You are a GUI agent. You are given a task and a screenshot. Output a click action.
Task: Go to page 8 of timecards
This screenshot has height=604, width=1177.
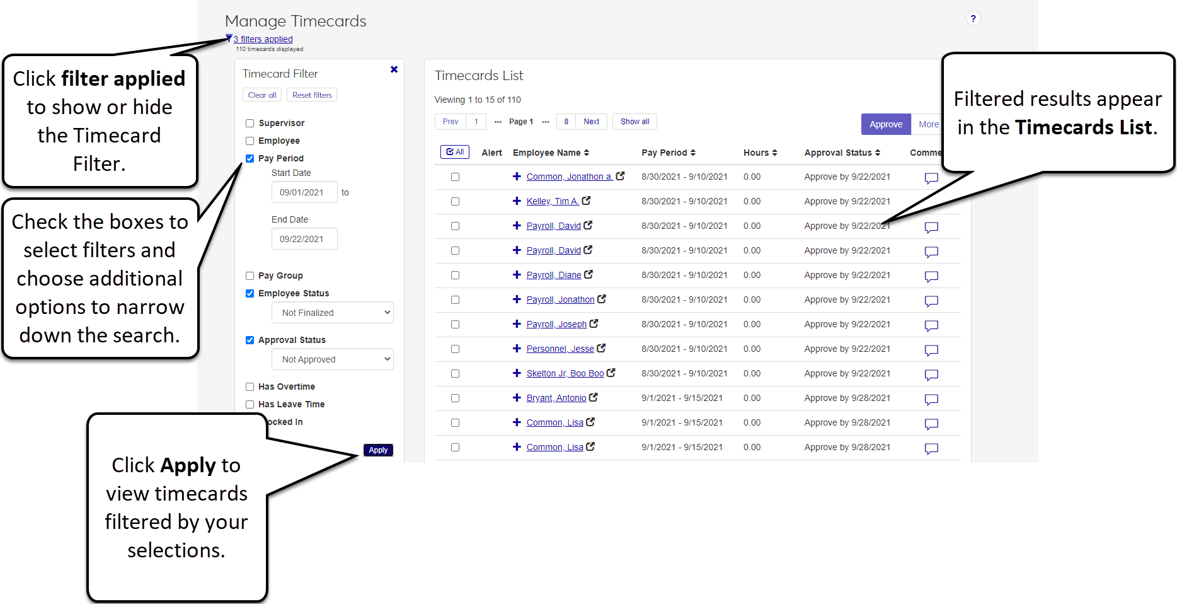tap(566, 122)
